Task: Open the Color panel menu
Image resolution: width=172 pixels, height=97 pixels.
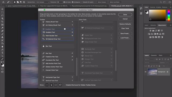Action: pyautogui.click(x=171, y=7)
